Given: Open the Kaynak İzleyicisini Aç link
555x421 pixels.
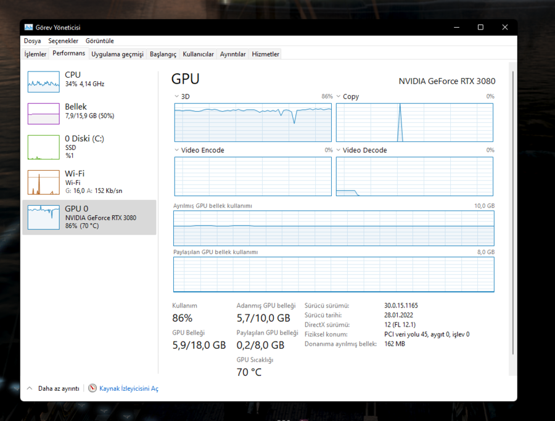Looking at the screenshot, I should [129, 388].
